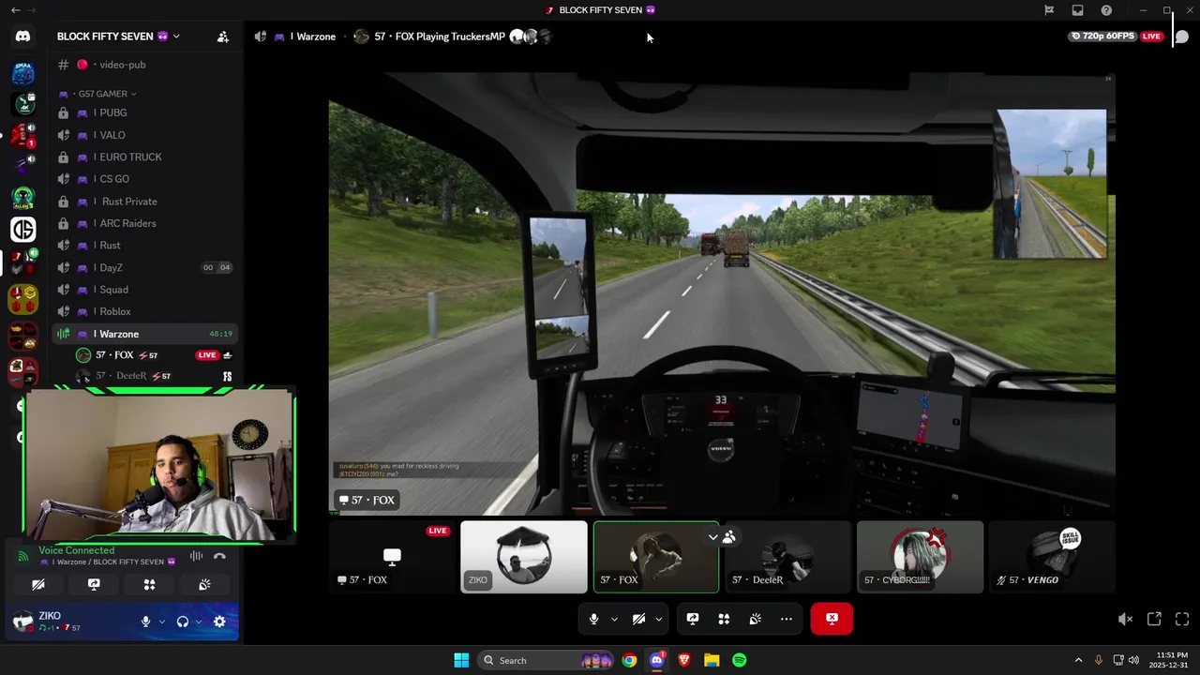The height and width of the screenshot is (675, 1200).
Task: Open Discord home direct messages
Action: [22, 37]
